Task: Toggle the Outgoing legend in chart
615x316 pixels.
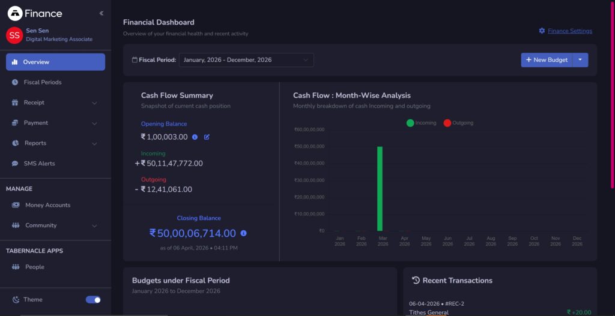Action: 458,123
